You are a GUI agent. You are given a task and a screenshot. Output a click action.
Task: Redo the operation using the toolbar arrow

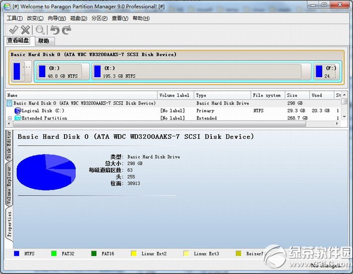[67, 30]
